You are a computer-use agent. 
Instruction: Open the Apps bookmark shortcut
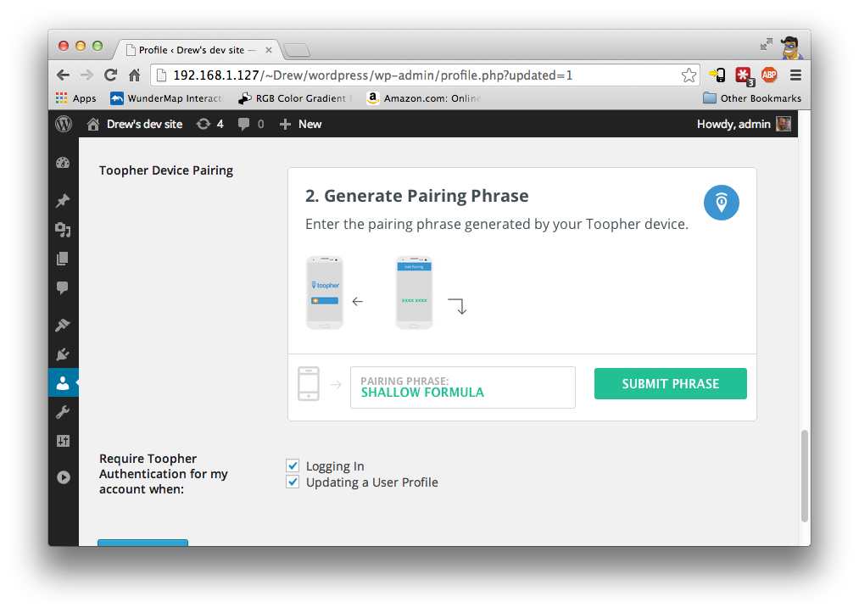coord(76,98)
